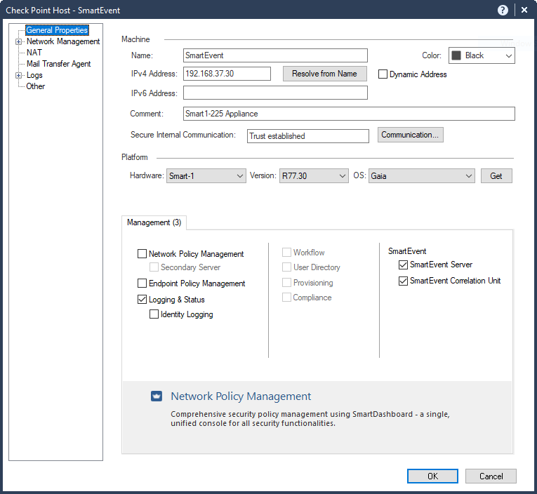Click into the IPv6 Address field
The height and width of the screenshot is (494, 537).
coord(275,93)
